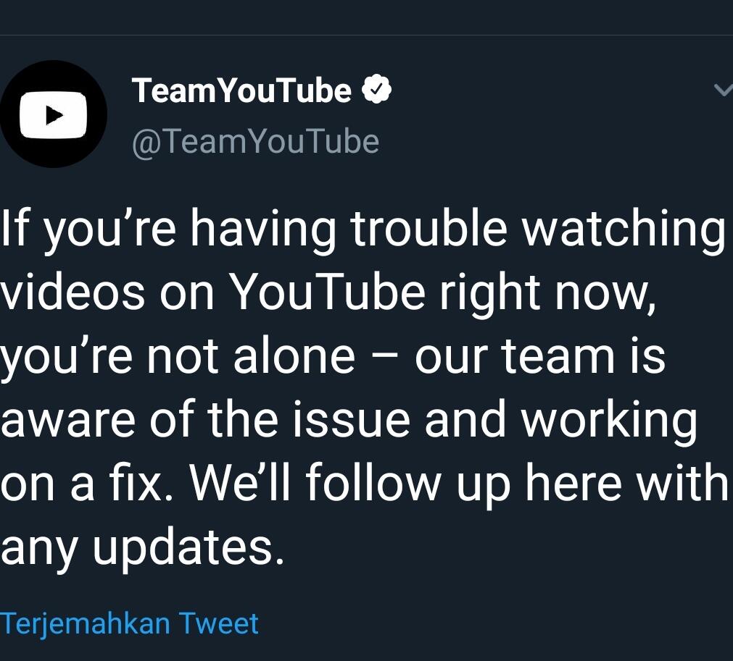Tap the word "watching" in the tweet
The height and width of the screenshot is (661, 733).
624,229
